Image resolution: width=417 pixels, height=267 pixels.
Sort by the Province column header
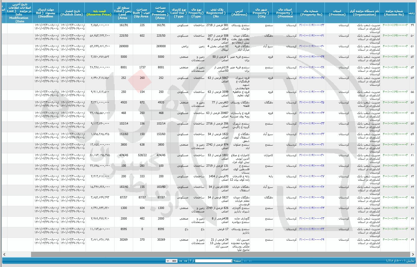click(337, 12)
